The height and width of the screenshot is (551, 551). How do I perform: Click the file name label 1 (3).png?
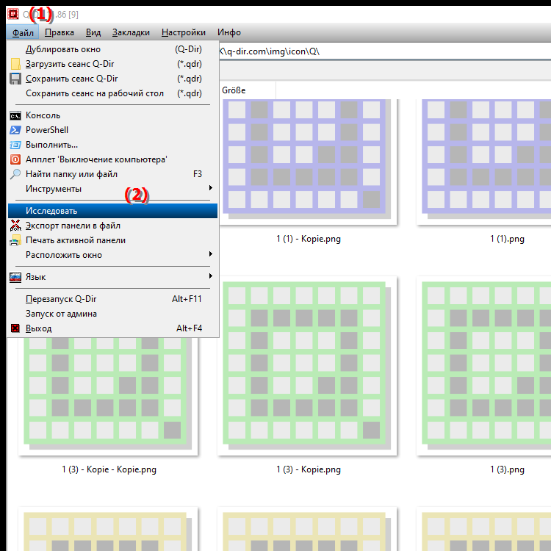pyautogui.click(x=507, y=469)
